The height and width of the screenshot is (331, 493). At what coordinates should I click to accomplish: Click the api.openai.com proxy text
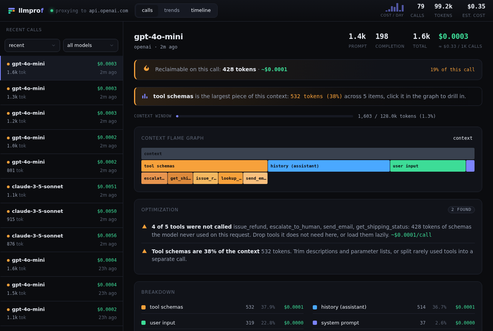tap(109, 11)
